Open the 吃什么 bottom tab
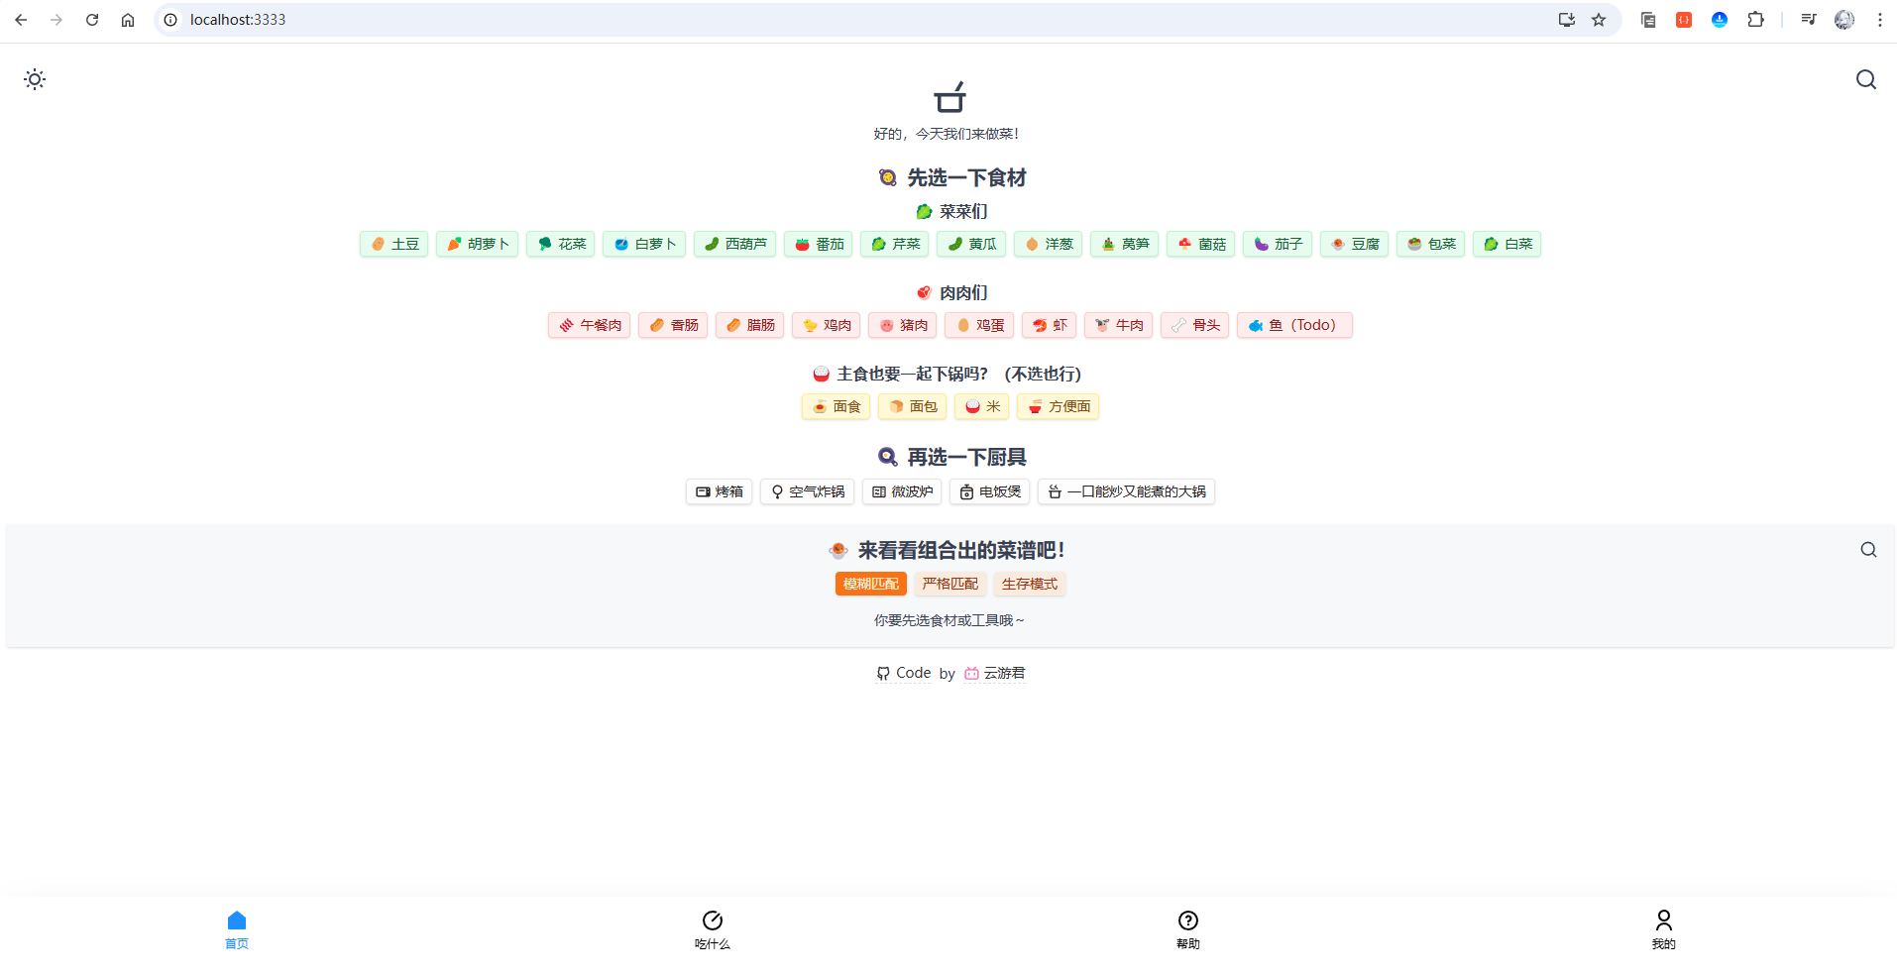Screen dimensions: 1897x976 (x=712, y=929)
